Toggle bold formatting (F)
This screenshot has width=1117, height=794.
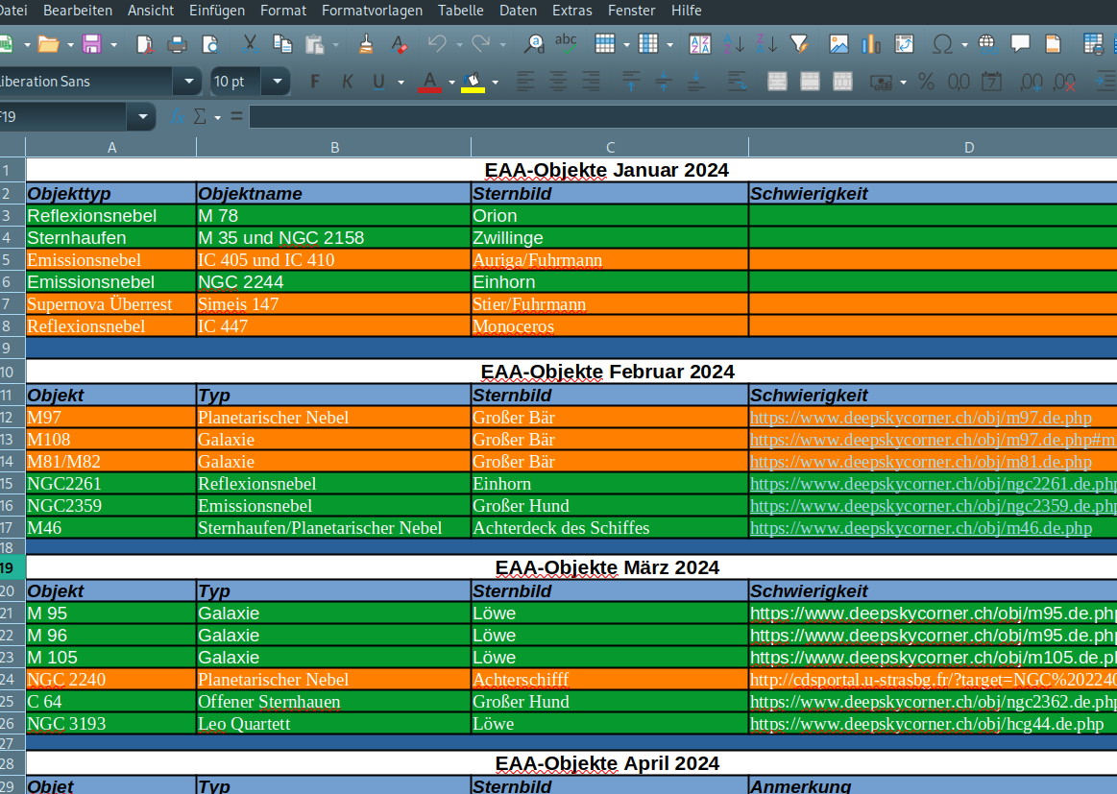pos(314,82)
